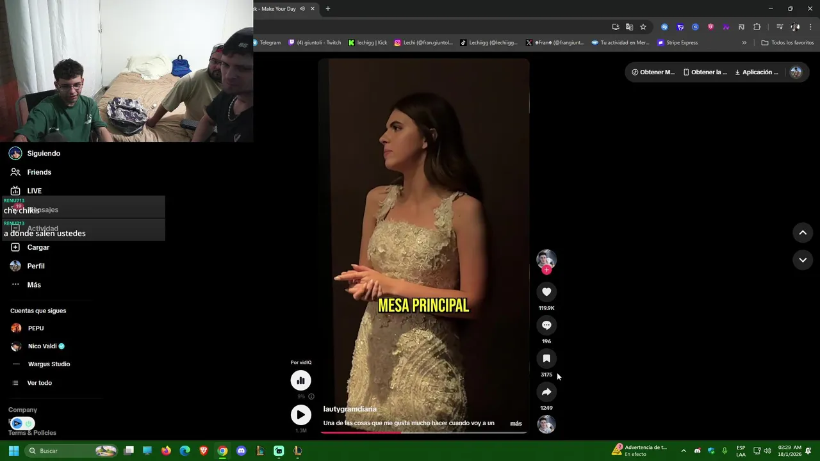This screenshot has height=461, width=820.
Task: Show hidden system tray icons
Action: point(684,451)
